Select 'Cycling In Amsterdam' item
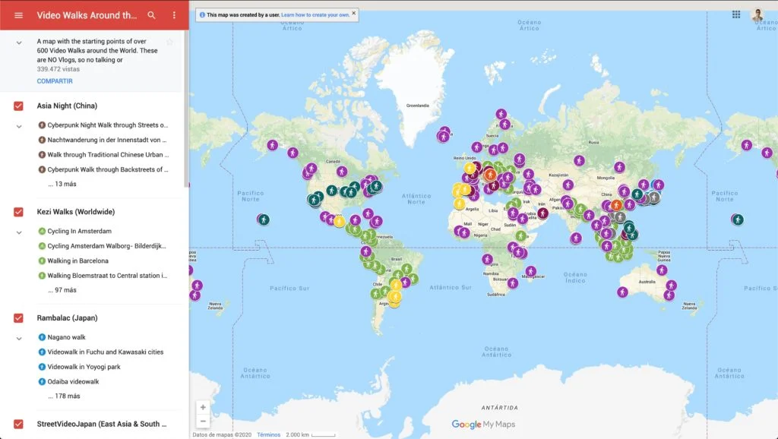Viewport: 778px width, 439px height. 75,231
